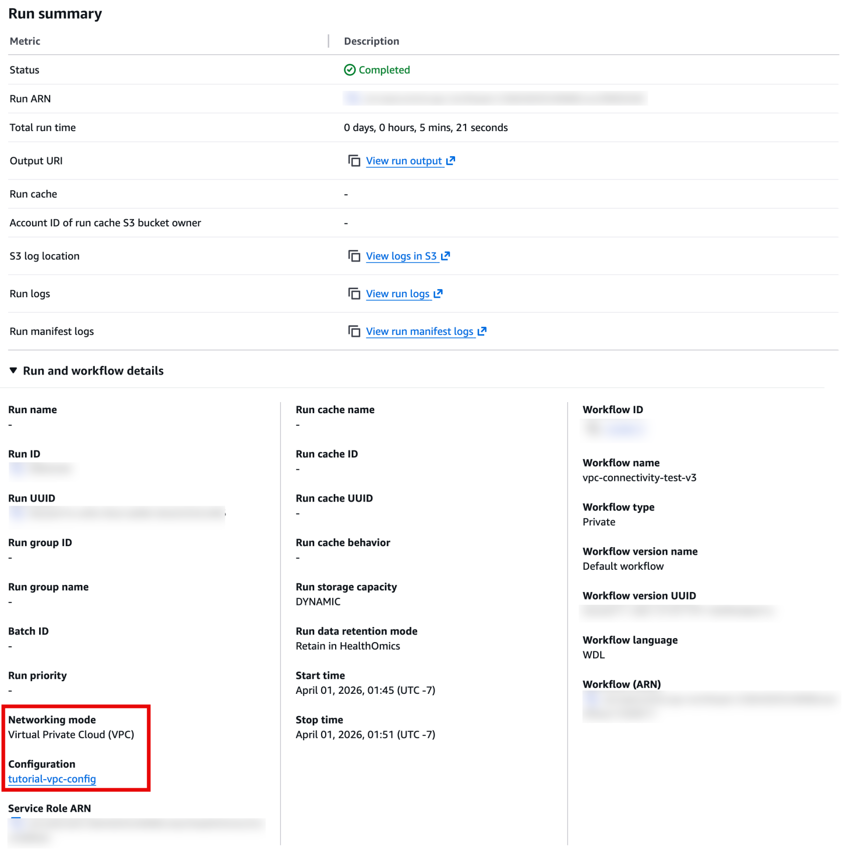
Task: Open View logs in S3 link
Action: click(401, 256)
